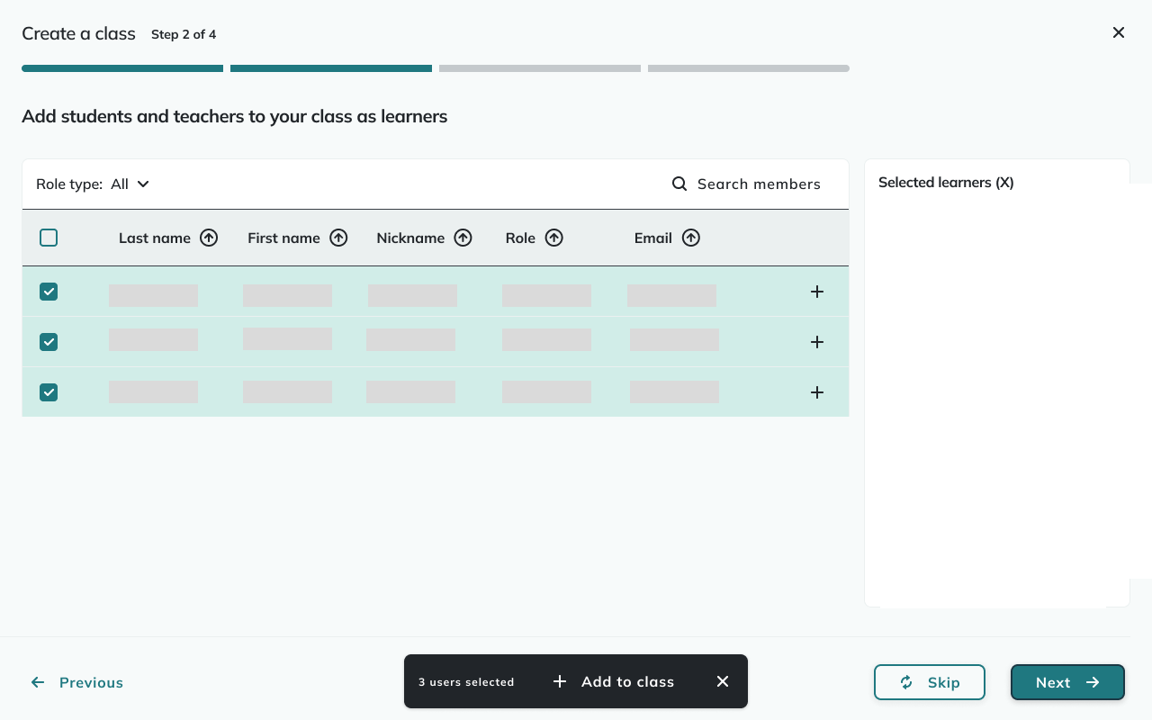Add second row member with plus icon

(817, 342)
